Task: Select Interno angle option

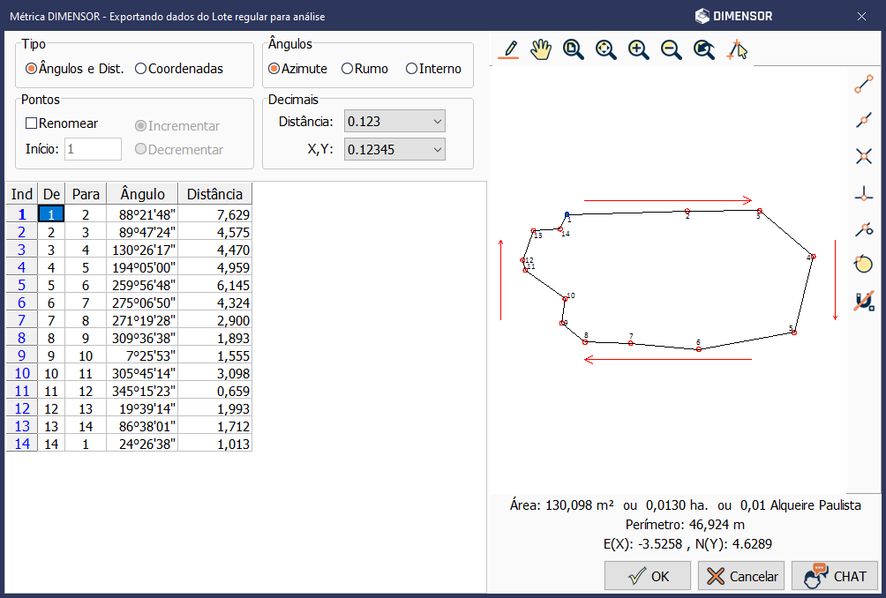Action: pyautogui.click(x=411, y=69)
